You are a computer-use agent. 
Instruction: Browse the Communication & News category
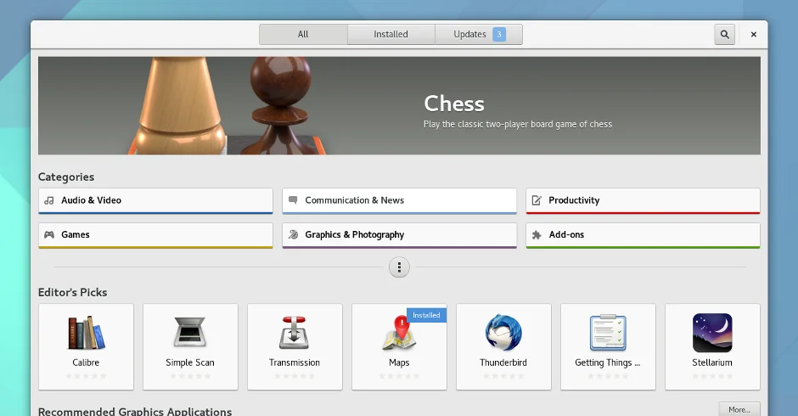(x=399, y=200)
